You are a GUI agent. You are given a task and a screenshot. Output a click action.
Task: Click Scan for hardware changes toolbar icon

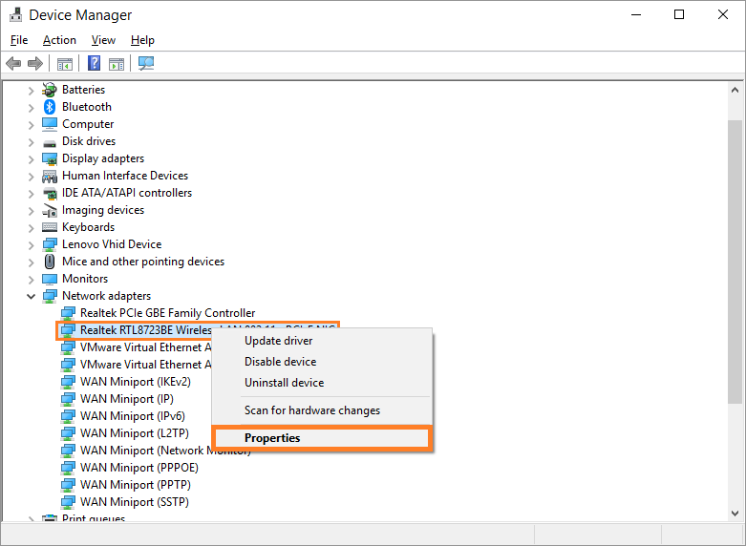click(x=146, y=63)
